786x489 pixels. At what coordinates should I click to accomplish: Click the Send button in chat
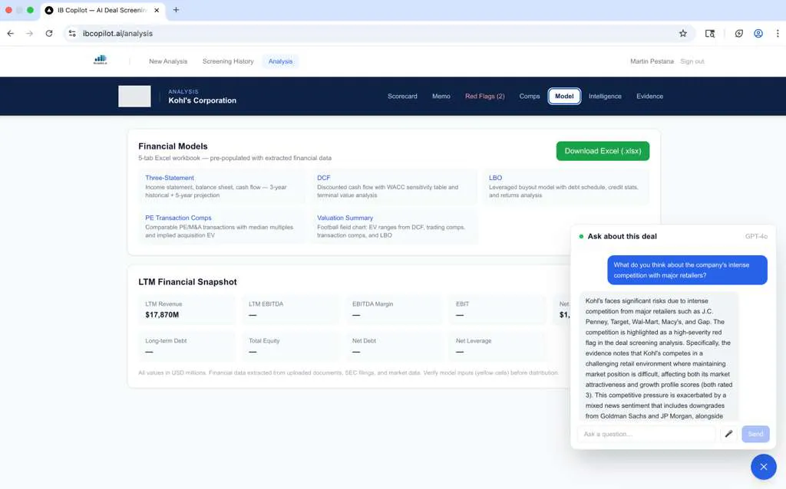click(x=755, y=434)
